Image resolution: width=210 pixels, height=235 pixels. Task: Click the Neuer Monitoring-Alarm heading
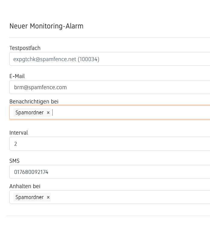(46, 26)
